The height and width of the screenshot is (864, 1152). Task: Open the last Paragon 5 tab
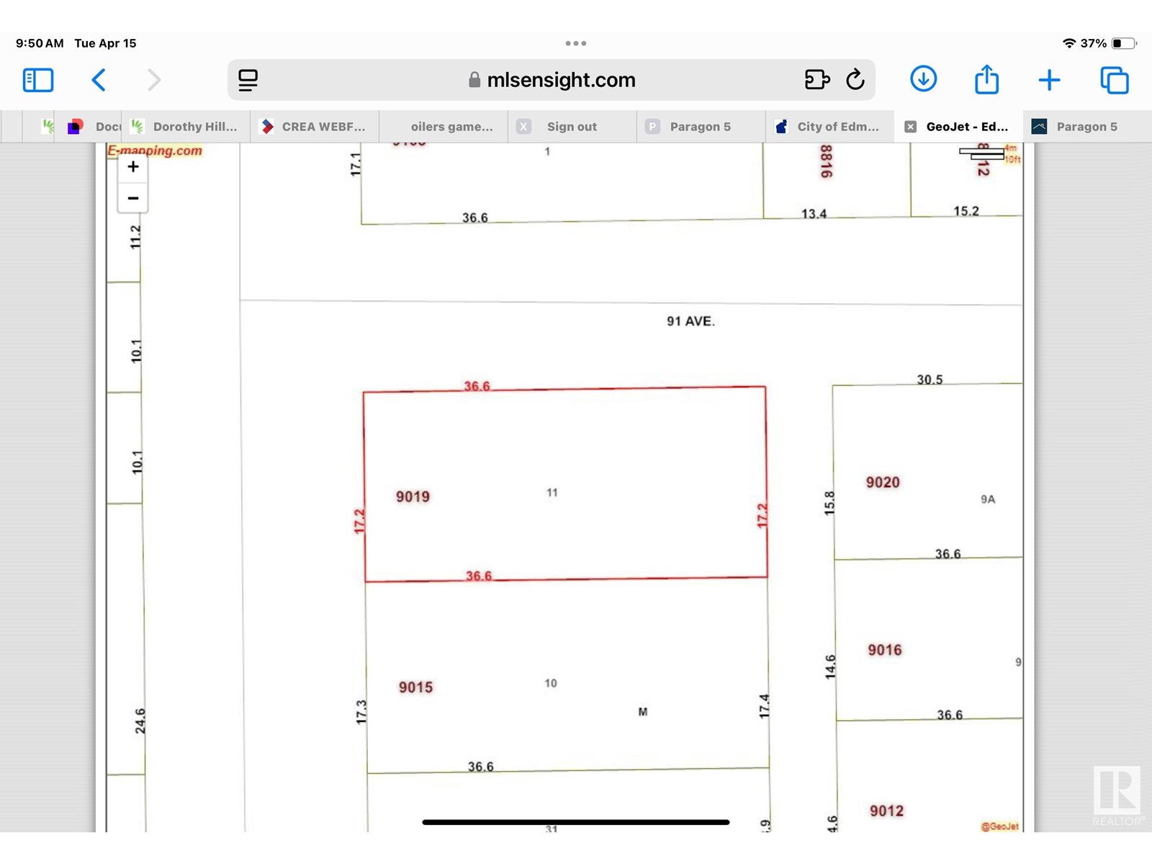coord(1087,127)
